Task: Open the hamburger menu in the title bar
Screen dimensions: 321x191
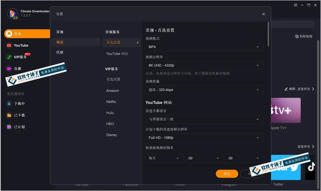Action: tap(296, 5)
